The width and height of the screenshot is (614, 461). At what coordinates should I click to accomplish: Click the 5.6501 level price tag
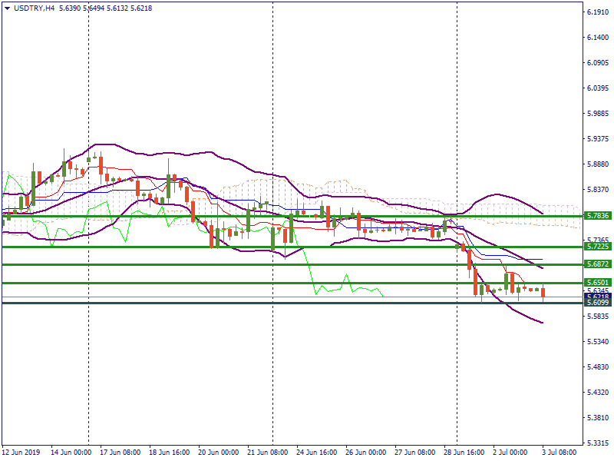pos(596,283)
